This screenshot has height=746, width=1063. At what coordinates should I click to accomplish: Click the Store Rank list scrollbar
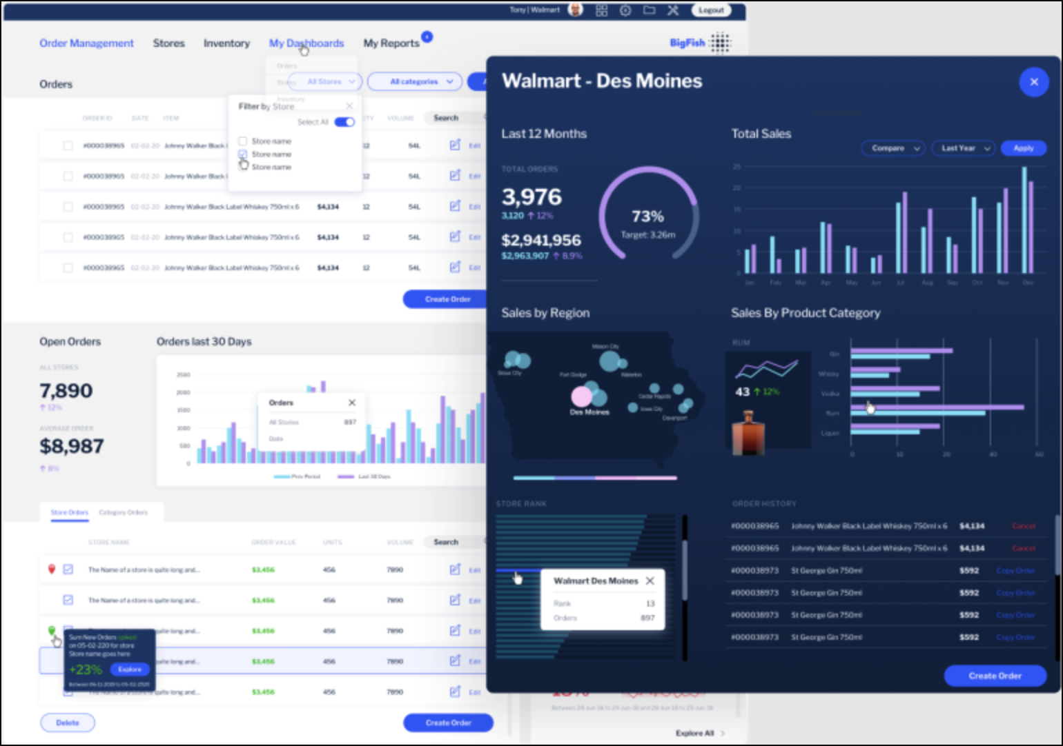pyautogui.click(x=685, y=569)
